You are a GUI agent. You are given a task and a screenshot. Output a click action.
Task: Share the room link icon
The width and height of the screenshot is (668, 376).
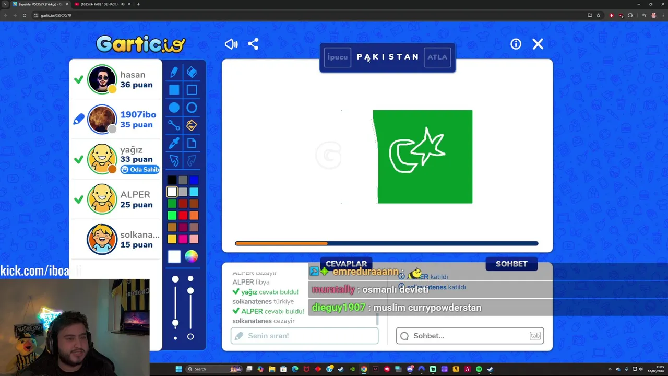[x=253, y=44]
